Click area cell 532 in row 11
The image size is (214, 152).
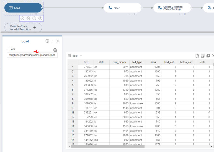tap(153, 112)
